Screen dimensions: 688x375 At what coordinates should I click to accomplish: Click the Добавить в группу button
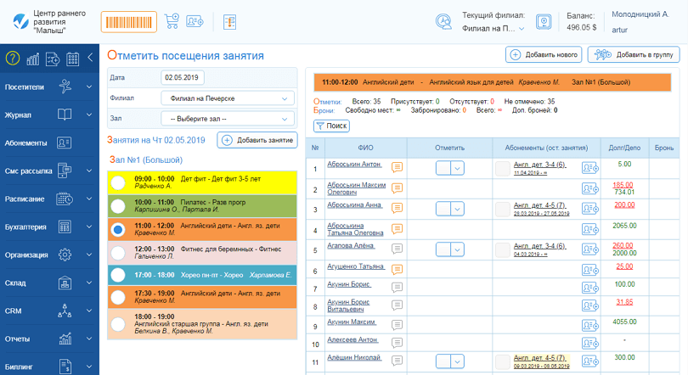point(633,54)
